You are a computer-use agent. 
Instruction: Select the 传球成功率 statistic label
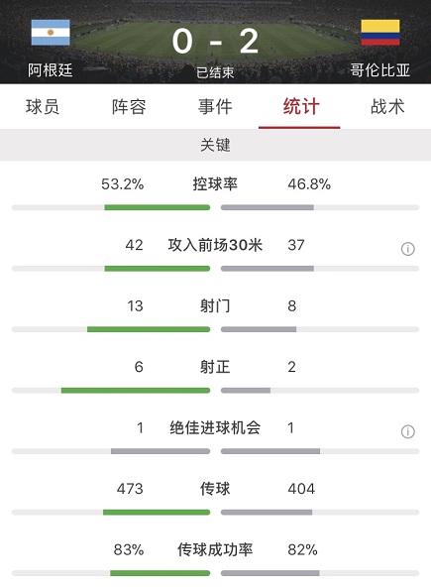pos(215,549)
